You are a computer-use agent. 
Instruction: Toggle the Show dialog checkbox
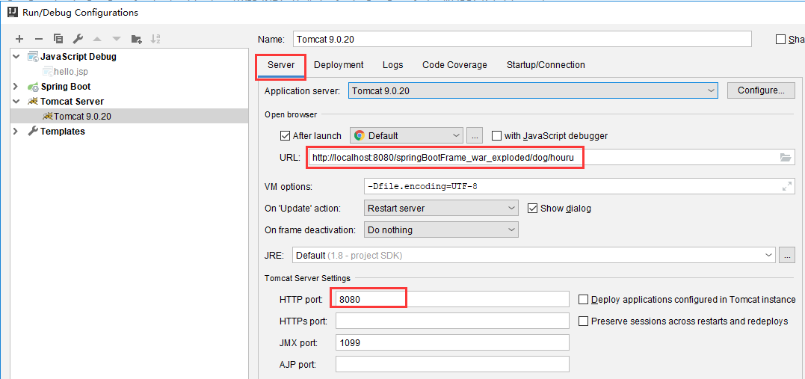(532, 208)
